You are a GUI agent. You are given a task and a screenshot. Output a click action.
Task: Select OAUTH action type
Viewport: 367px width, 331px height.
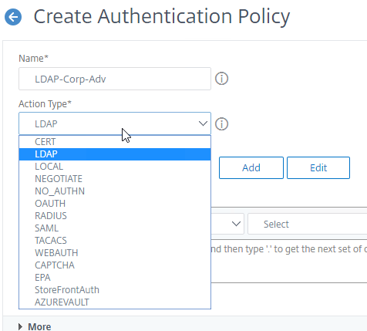tap(115, 204)
